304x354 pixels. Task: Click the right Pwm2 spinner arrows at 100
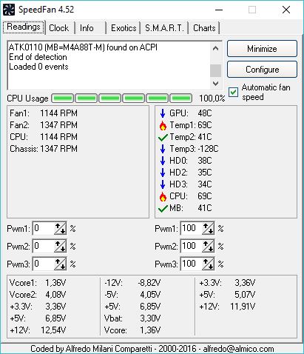pyautogui.click(x=208, y=246)
